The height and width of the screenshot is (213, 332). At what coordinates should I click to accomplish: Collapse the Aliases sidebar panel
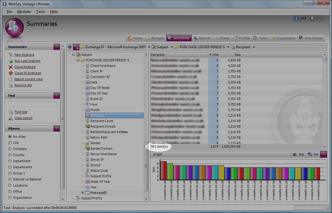[x=56, y=128]
